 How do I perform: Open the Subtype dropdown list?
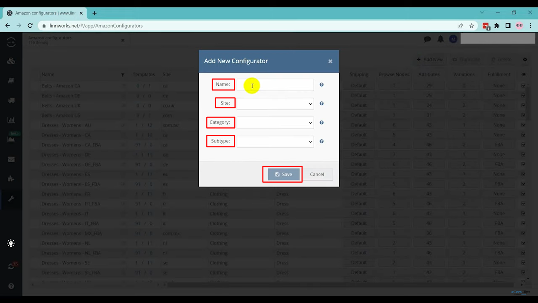point(275,141)
